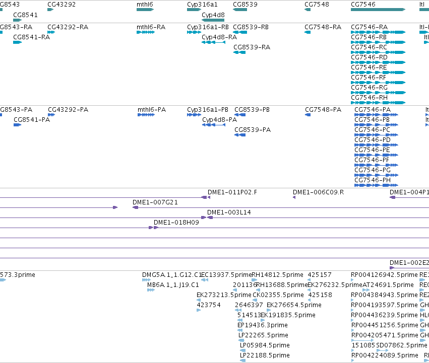Select protein CG8539-PB
The height and width of the screenshot is (363, 429).
[x=252, y=110]
